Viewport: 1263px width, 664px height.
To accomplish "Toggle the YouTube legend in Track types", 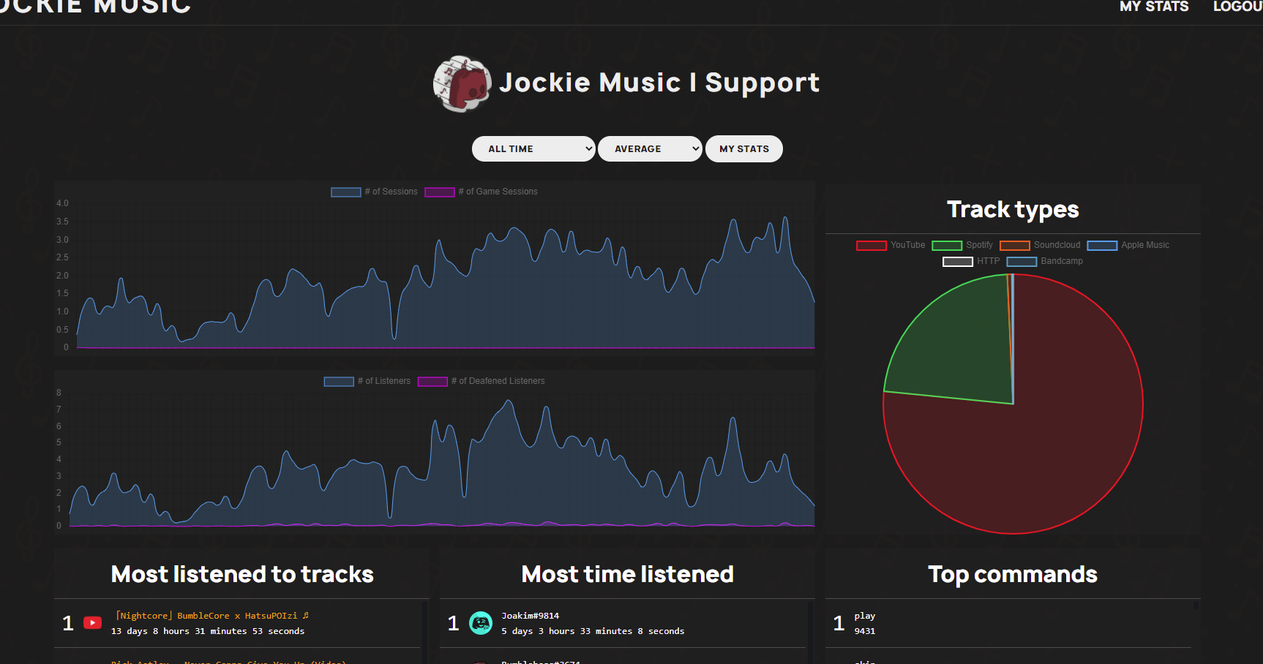I will 891,245.
